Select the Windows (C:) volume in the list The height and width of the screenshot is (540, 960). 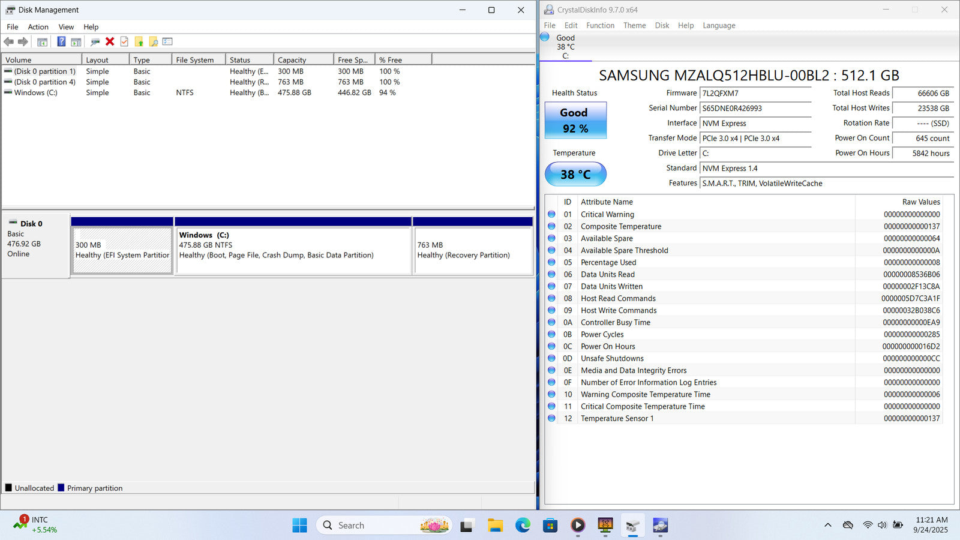click(35, 93)
